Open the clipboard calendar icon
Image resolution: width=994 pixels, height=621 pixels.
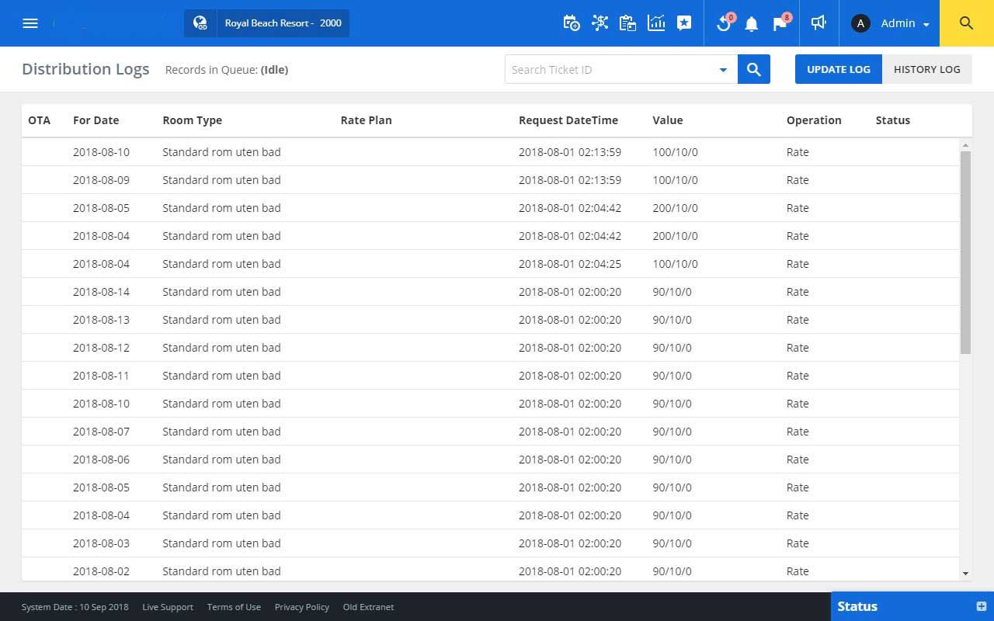pos(627,23)
